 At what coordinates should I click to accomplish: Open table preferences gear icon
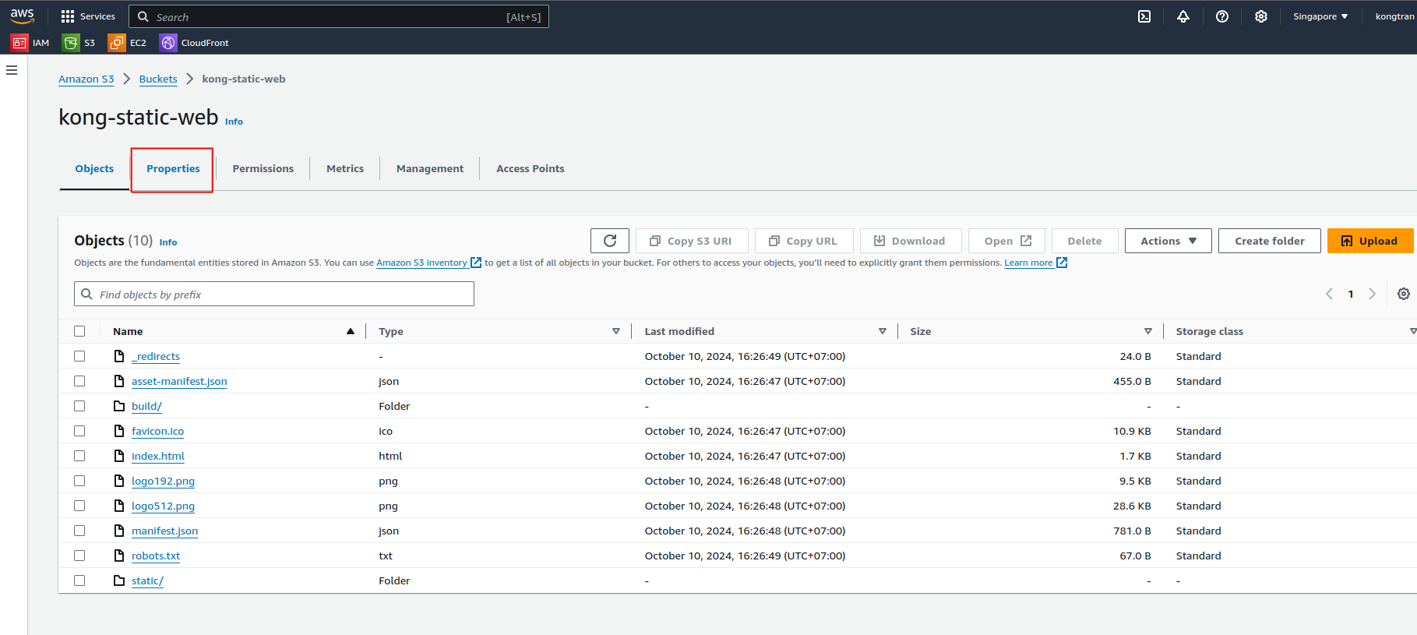point(1404,294)
